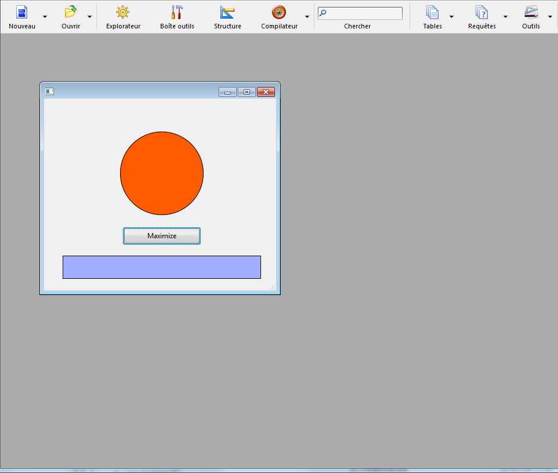Expand the Tables dropdown arrow
The width and height of the screenshot is (558, 473).
tap(451, 17)
